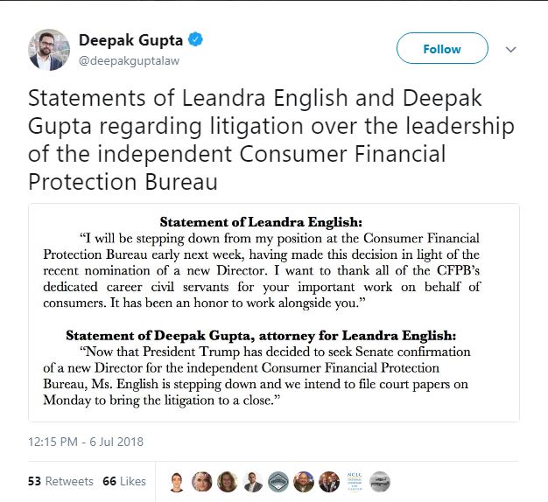Click Deepak Gupta's profile photo

50,50
